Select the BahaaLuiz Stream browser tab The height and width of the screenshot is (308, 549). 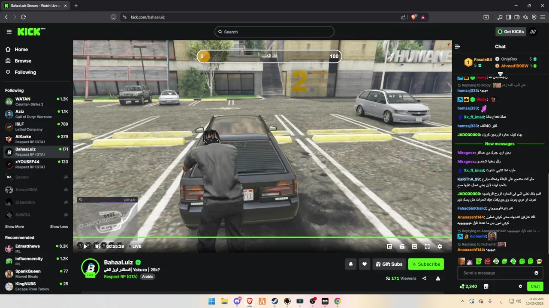tap(35, 6)
